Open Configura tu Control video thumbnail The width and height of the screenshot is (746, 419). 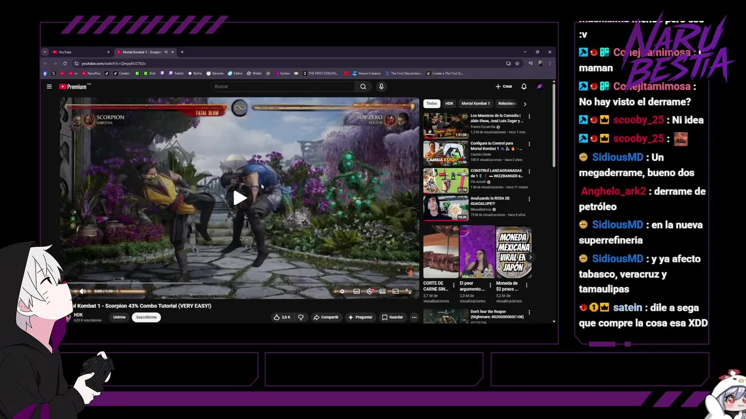(445, 153)
